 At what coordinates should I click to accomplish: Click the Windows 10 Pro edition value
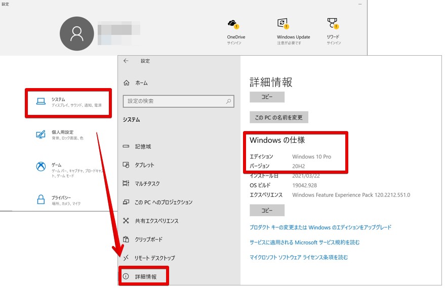312,156
